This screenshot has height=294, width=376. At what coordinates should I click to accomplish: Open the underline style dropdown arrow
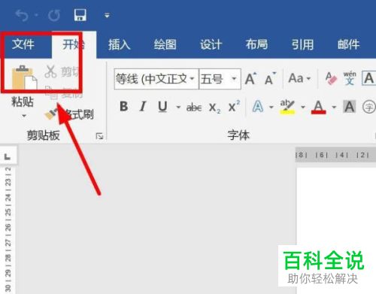178,108
